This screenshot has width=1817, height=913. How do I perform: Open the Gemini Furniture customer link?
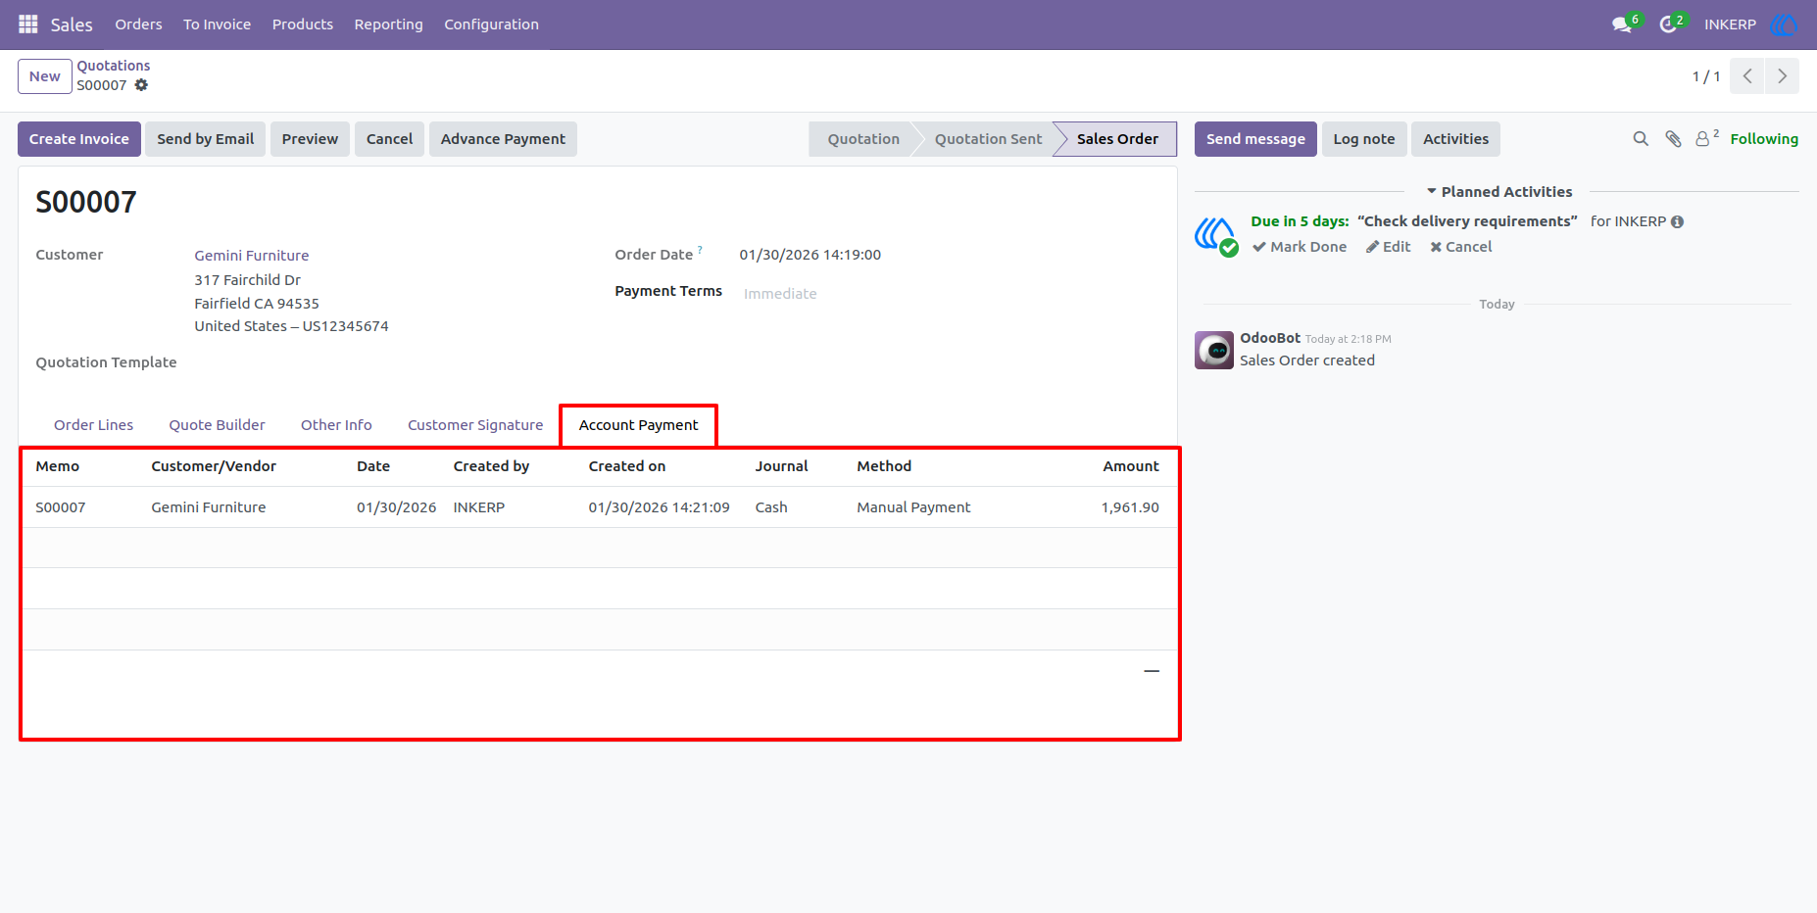[252, 256]
